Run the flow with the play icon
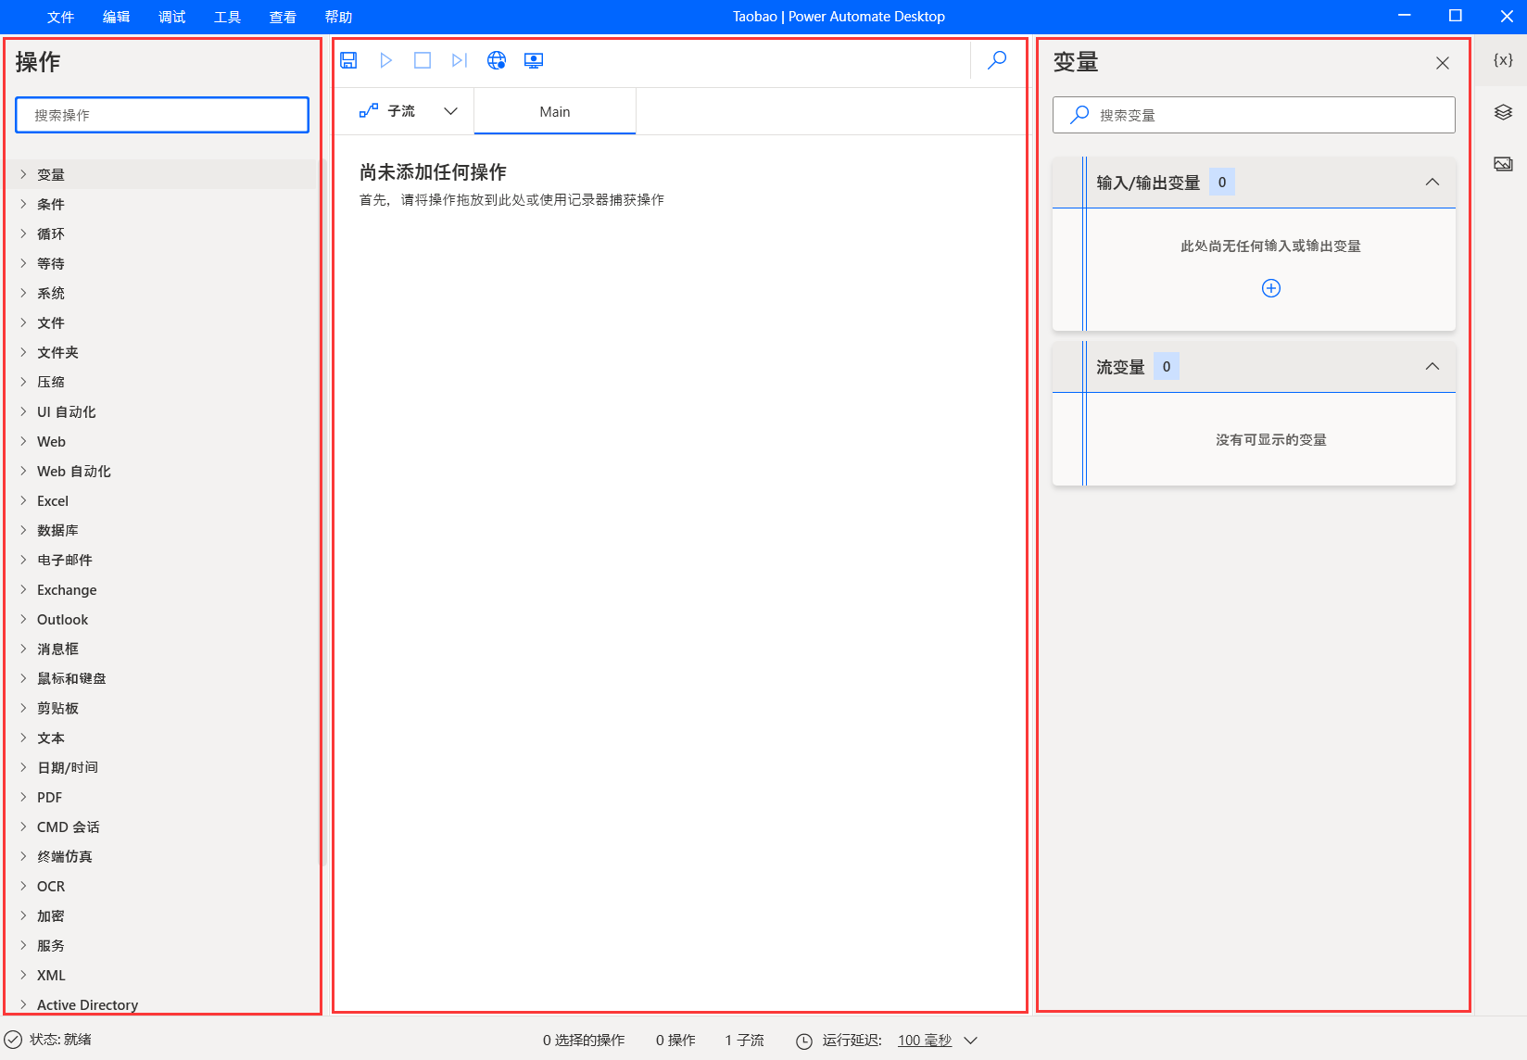The height and width of the screenshot is (1060, 1527). coord(386,60)
